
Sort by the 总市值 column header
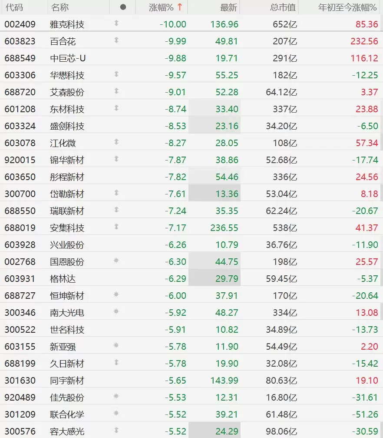click(x=283, y=7)
